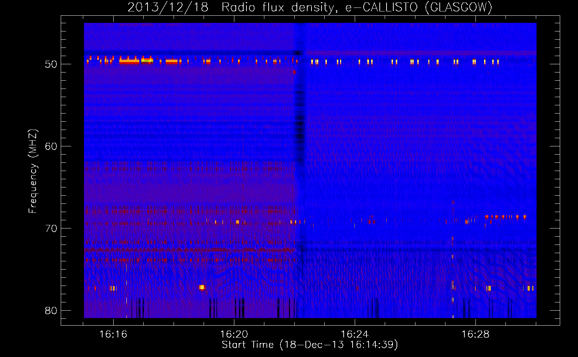Click the long orange emission bar near 50 MHz at 16:16
578x357 pixels.
tap(129, 61)
